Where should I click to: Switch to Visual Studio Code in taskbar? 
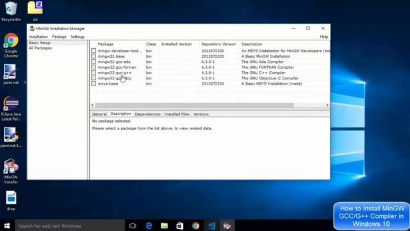[211, 225]
